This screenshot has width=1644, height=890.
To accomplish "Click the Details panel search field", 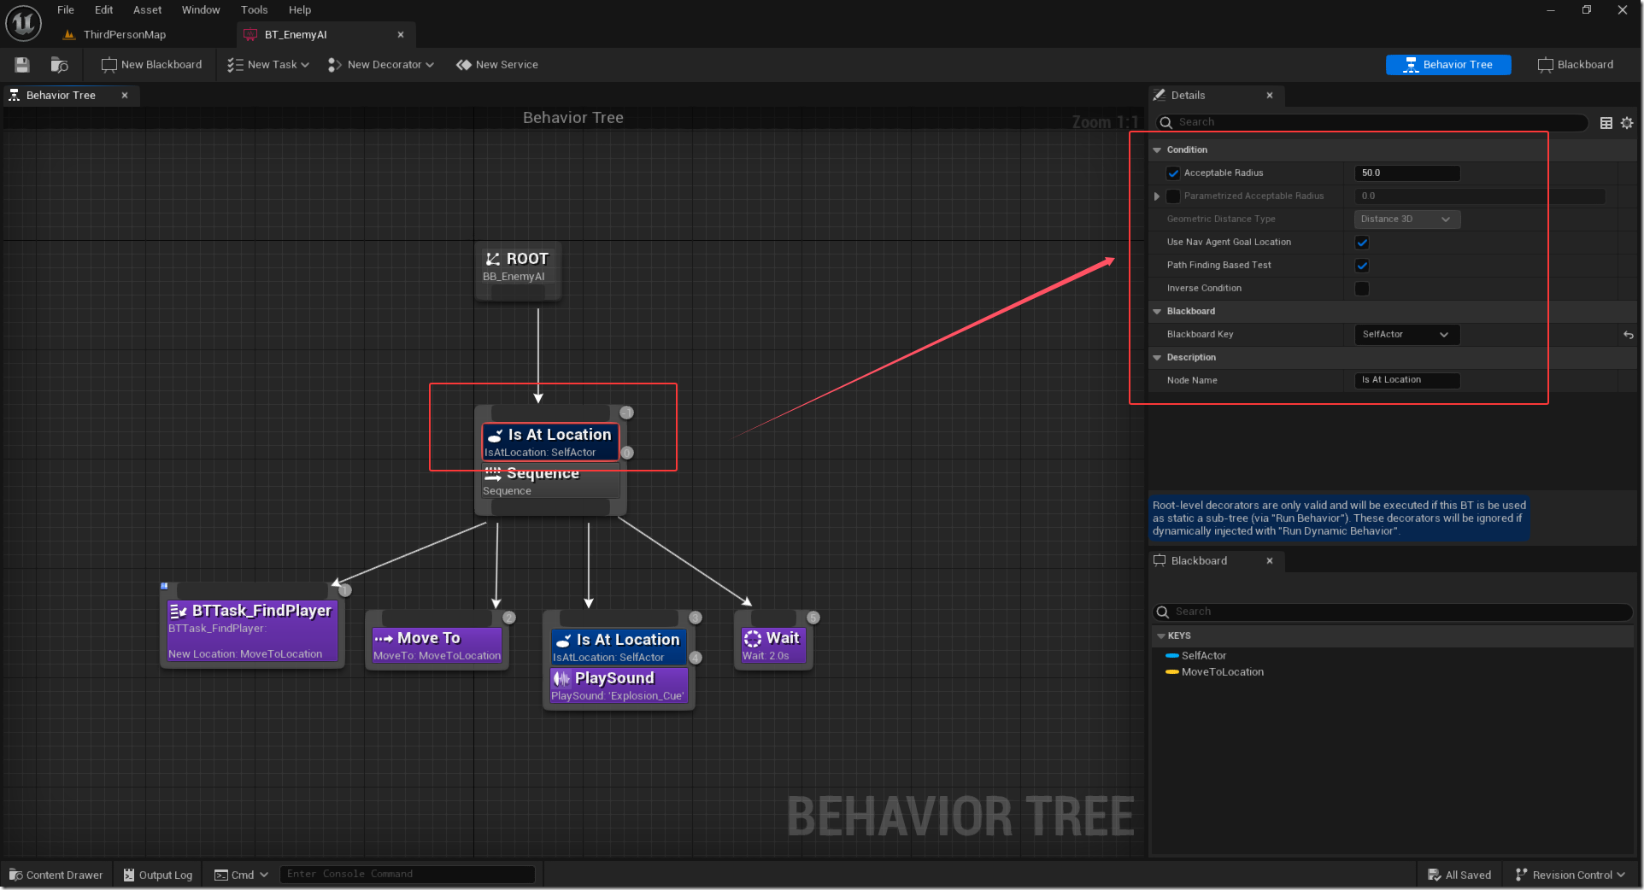I will pyautogui.click(x=1372, y=123).
